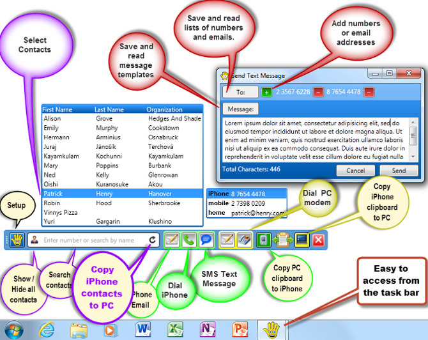This screenshot has width=428, height=340.
Task: Add a number with the green plus button
Action: click(266, 92)
